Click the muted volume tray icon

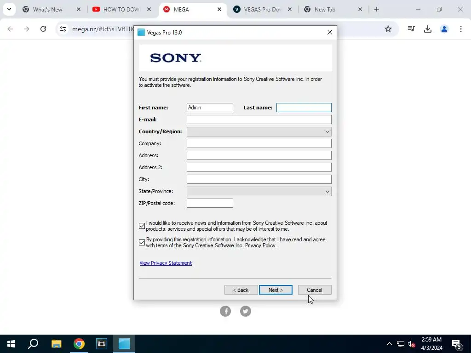[411, 344]
